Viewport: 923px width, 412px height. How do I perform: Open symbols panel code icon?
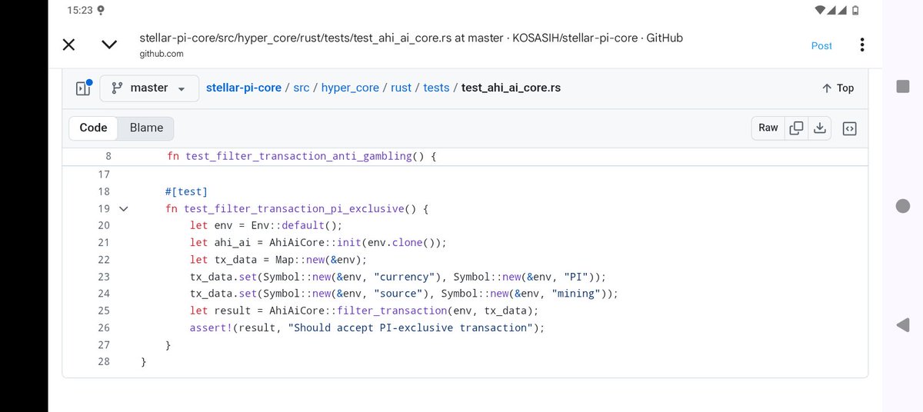pos(849,128)
